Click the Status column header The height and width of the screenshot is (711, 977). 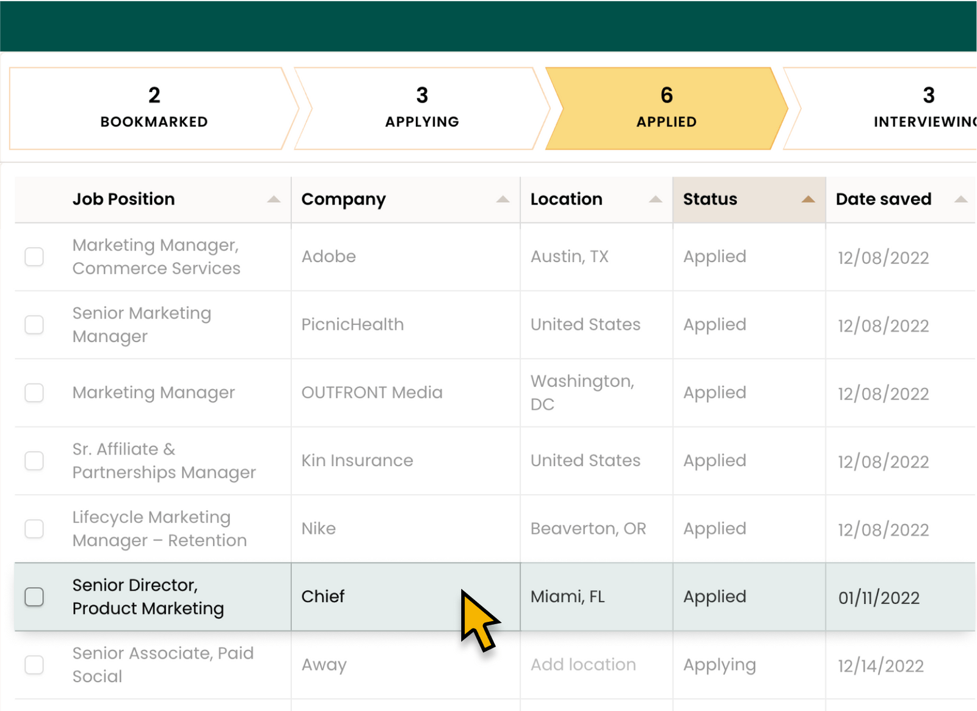(x=710, y=199)
